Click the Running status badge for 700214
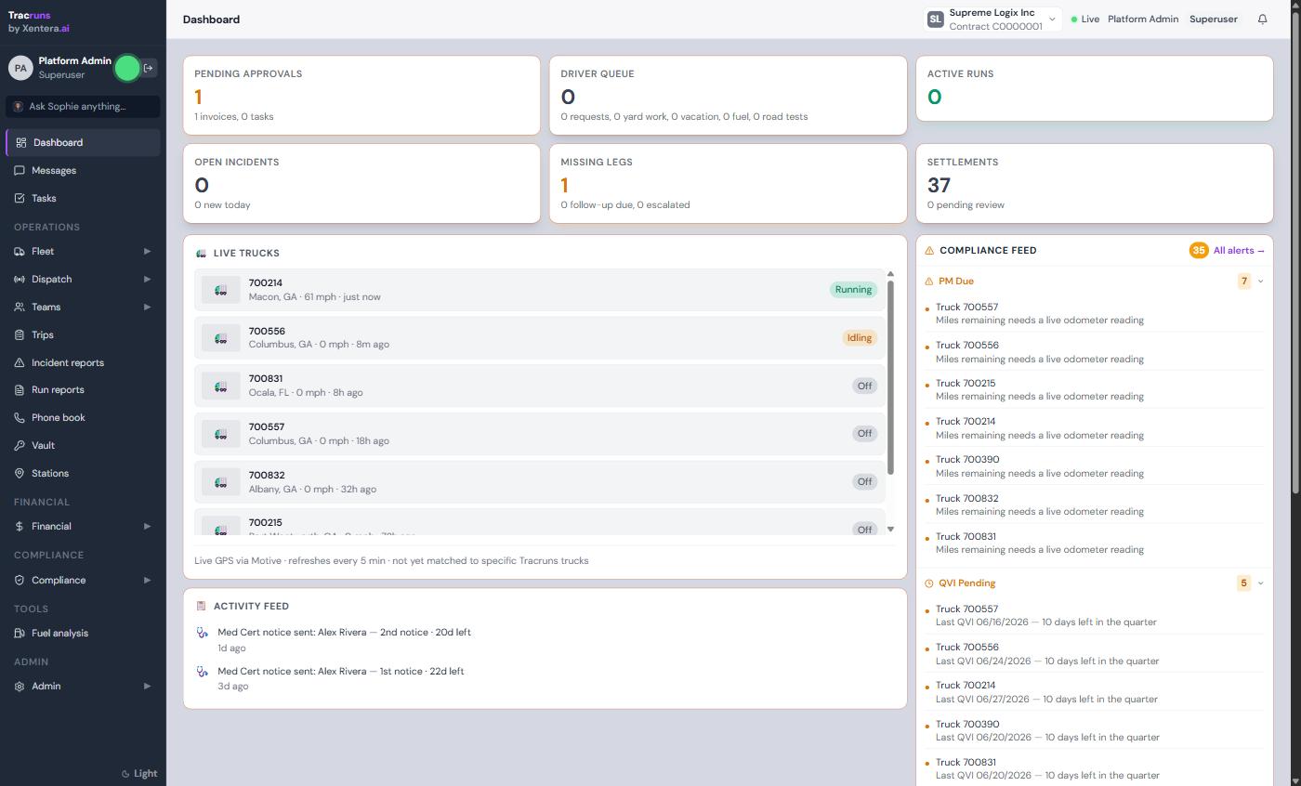The width and height of the screenshot is (1301, 786). (x=853, y=290)
